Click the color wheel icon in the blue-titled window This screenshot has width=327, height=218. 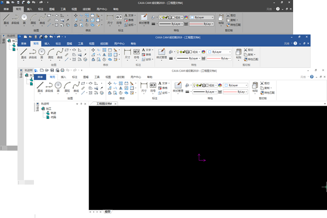[204, 52]
